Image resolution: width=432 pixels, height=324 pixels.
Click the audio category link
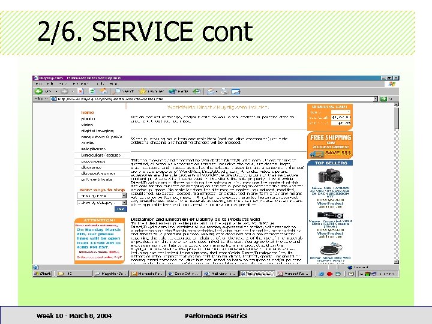pyautogui.click(x=88, y=143)
